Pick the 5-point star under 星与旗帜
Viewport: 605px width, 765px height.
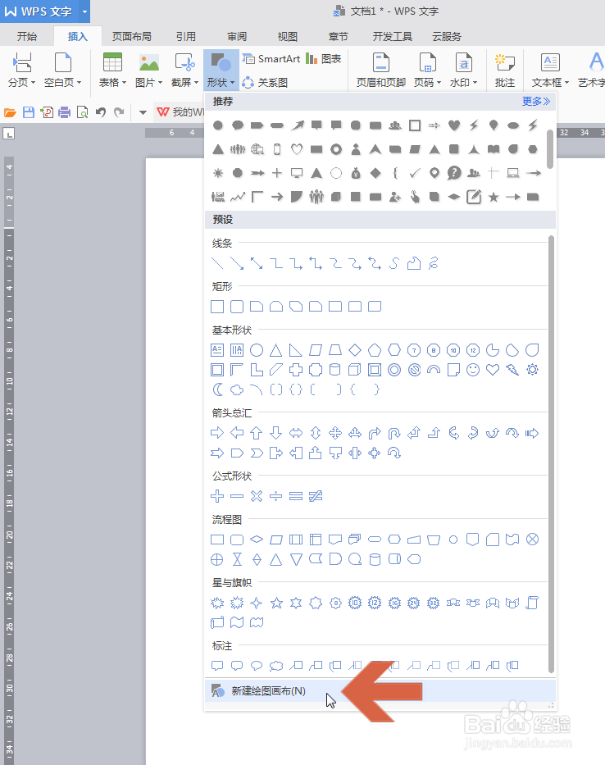click(x=276, y=603)
